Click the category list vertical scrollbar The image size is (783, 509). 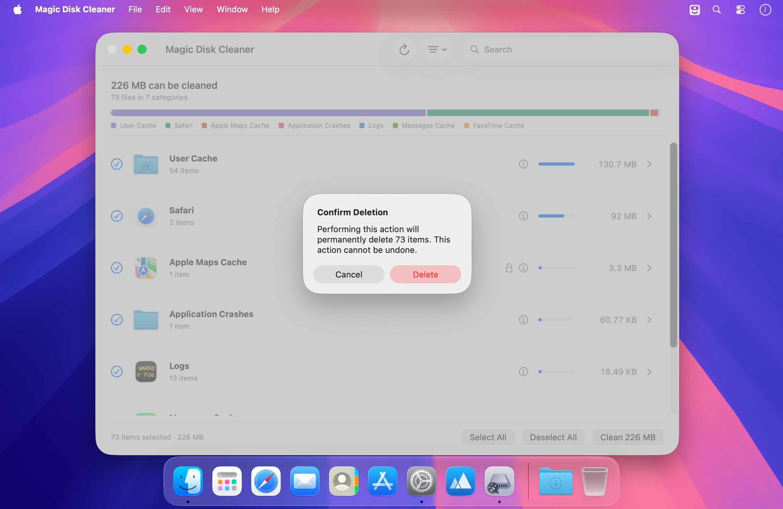coord(673,245)
